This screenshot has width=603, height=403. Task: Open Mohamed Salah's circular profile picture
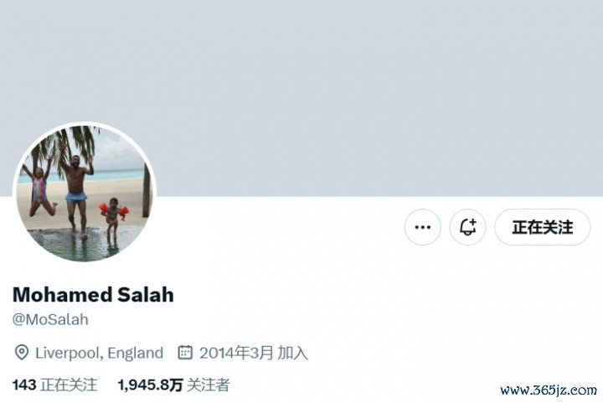[85, 192]
